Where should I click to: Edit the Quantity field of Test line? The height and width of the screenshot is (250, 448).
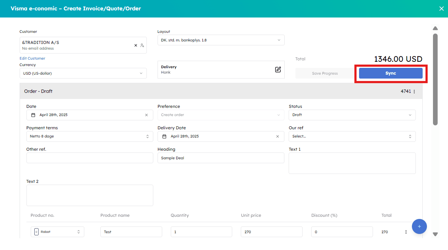pos(201,232)
